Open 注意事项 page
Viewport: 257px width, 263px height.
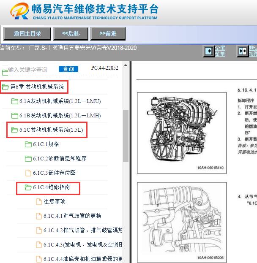[55, 202]
